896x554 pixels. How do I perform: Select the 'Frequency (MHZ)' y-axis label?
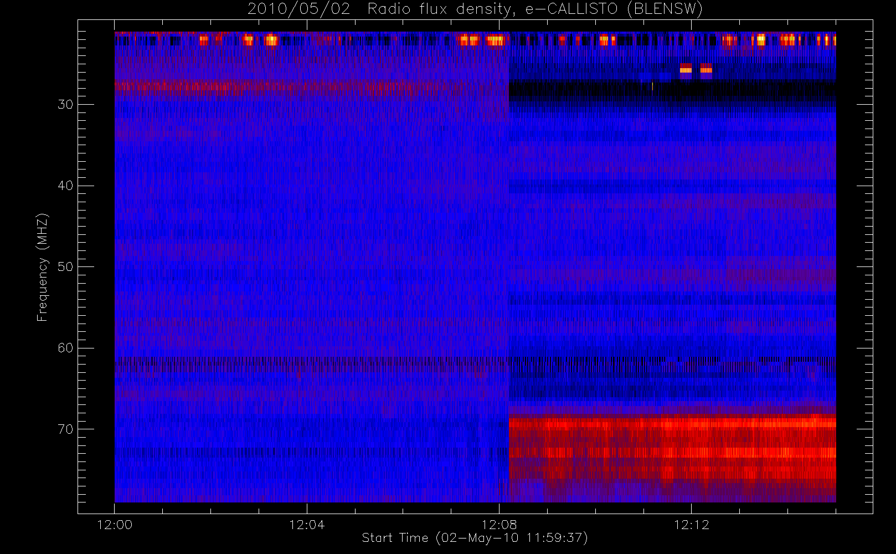tap(43, 267)
